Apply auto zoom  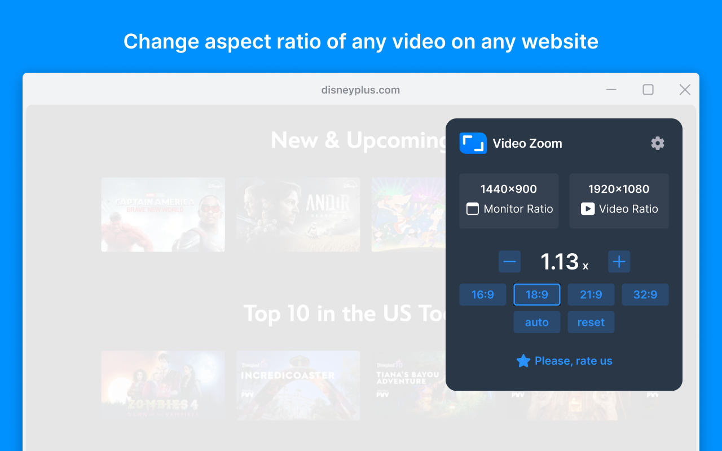(x=537, y=322)
